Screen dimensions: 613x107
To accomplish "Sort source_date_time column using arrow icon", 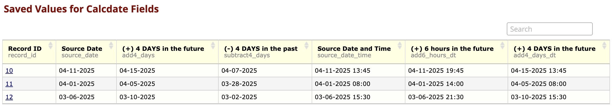I will [x=399, y=45].
